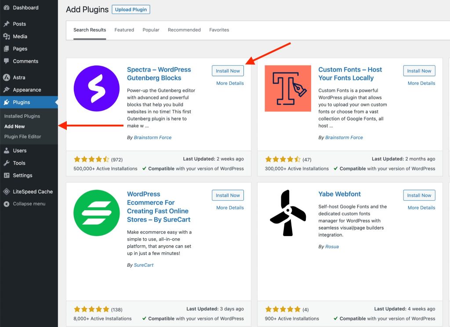Click the Media library icon
This screenshot has width=450, height=327.
point(7,36)
